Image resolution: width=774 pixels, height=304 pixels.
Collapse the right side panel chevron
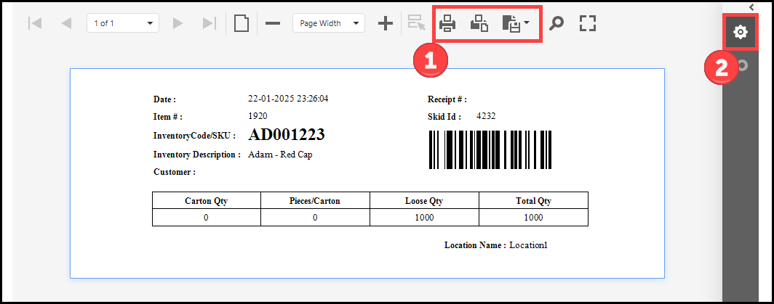tap(751, 7)
